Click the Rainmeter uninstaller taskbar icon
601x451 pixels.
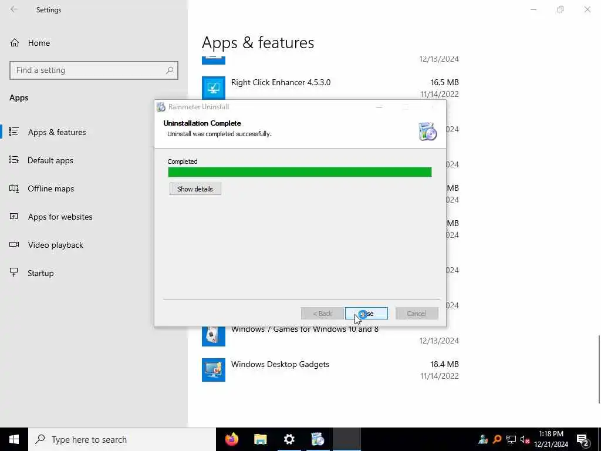click(318, 439)
